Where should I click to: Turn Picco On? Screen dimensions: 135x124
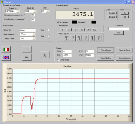(125, 13)
